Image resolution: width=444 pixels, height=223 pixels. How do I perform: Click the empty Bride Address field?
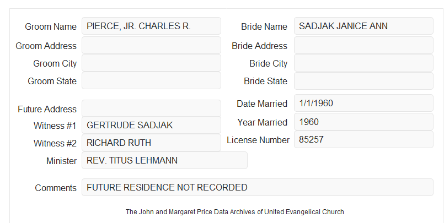(363, 45)
